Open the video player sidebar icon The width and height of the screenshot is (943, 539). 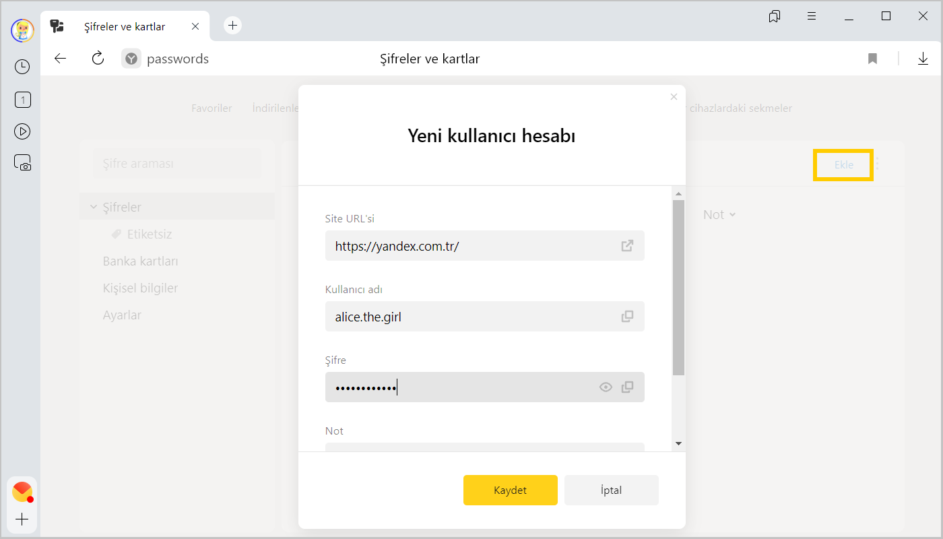[22, 131]
